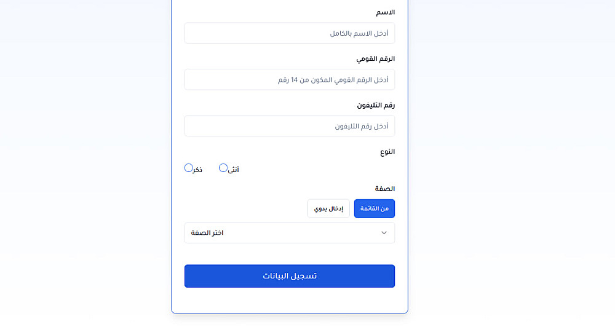This screenshot has height=330, width=615.
Task: Click the الرقم القومي field label
Action: pyautogui.click(x=376, y=58)
